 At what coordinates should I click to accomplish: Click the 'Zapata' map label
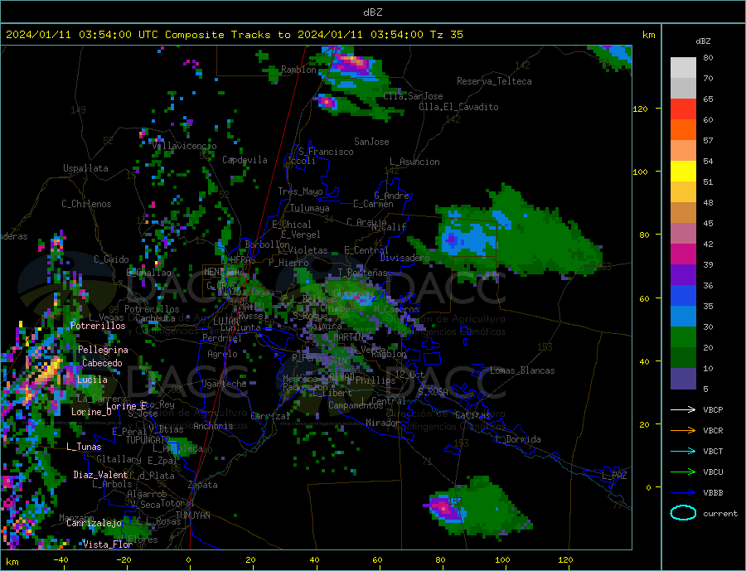click(203, 485)
